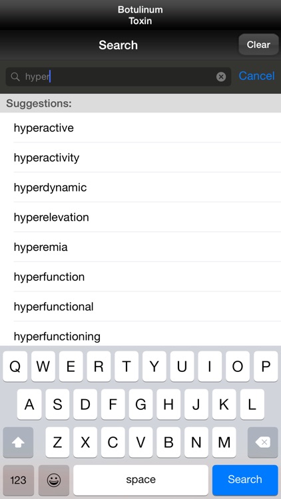Tap the blue Search key
Screen dimensions: 281x499
245,480
